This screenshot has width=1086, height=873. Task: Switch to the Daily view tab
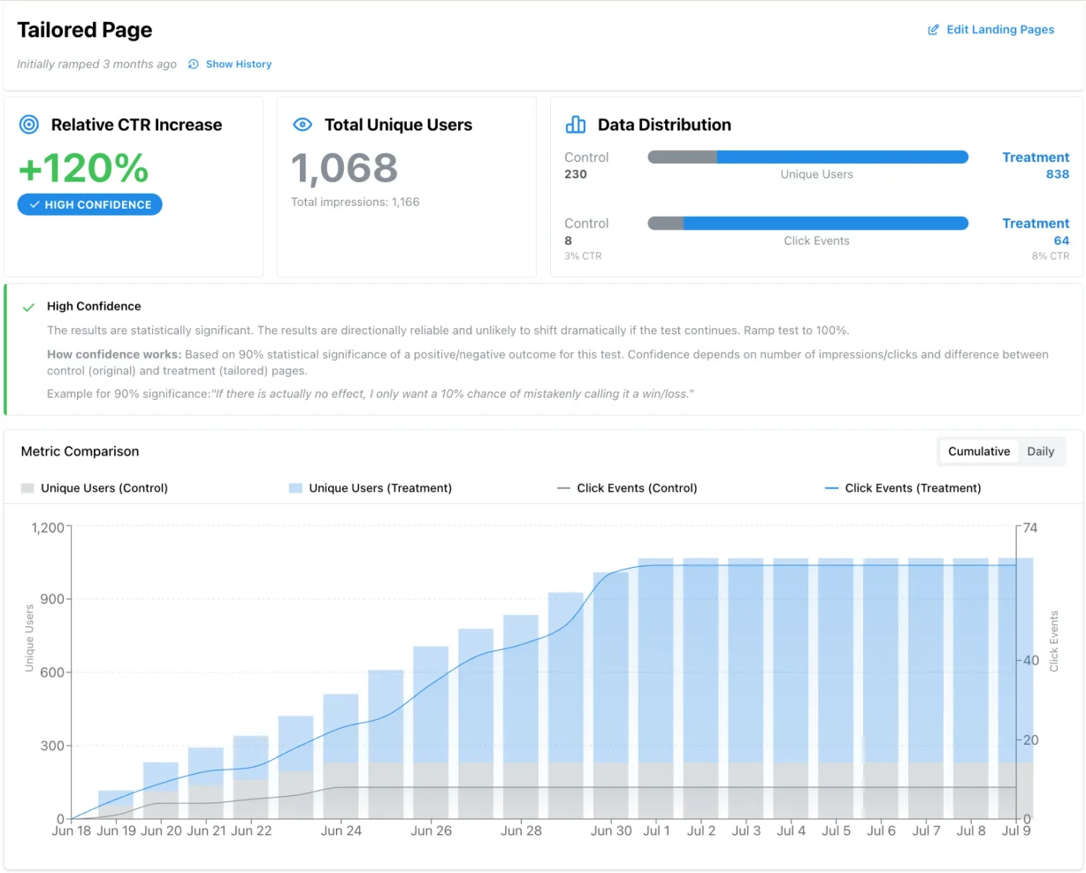(1041, 451)
